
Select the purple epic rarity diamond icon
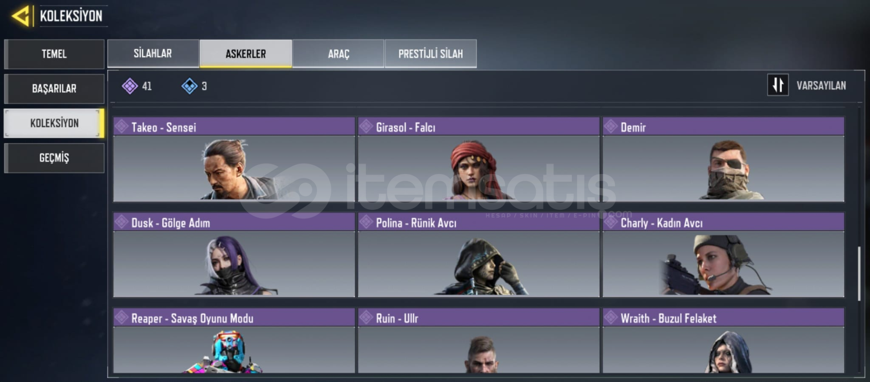130,86
